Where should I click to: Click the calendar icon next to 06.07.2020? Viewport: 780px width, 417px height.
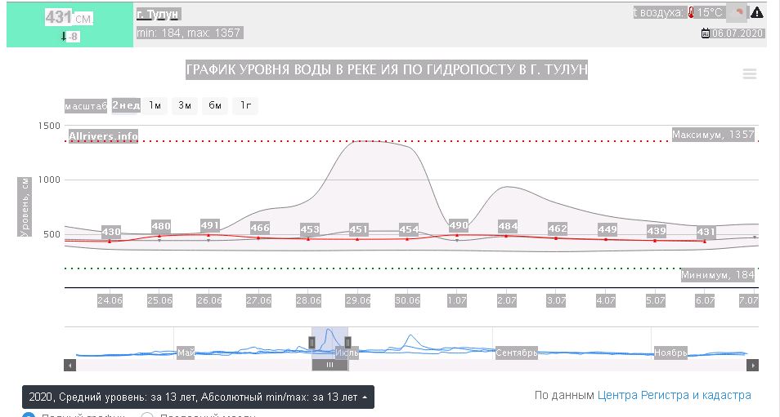pos(706,33)
